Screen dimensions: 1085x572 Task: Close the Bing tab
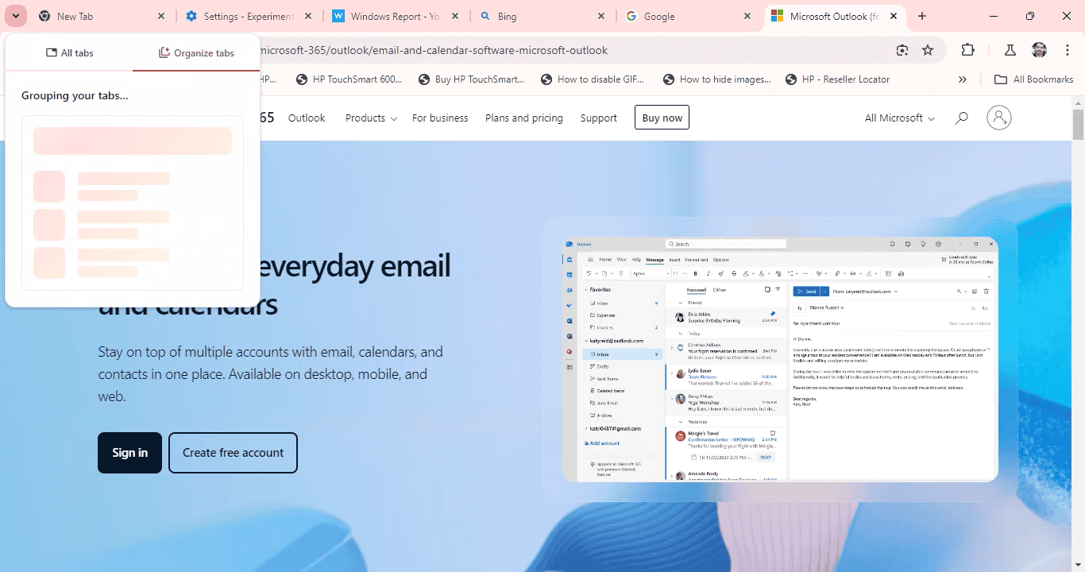(x=600, y=16)
